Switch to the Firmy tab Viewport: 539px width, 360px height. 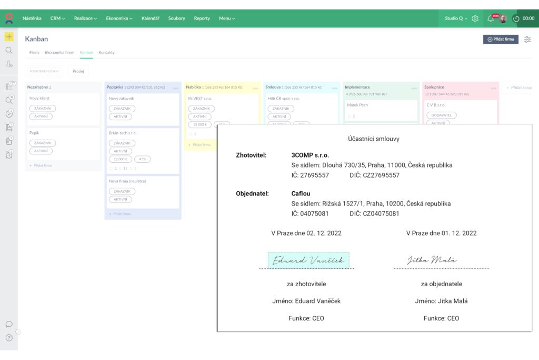click(x=34, y=53)
